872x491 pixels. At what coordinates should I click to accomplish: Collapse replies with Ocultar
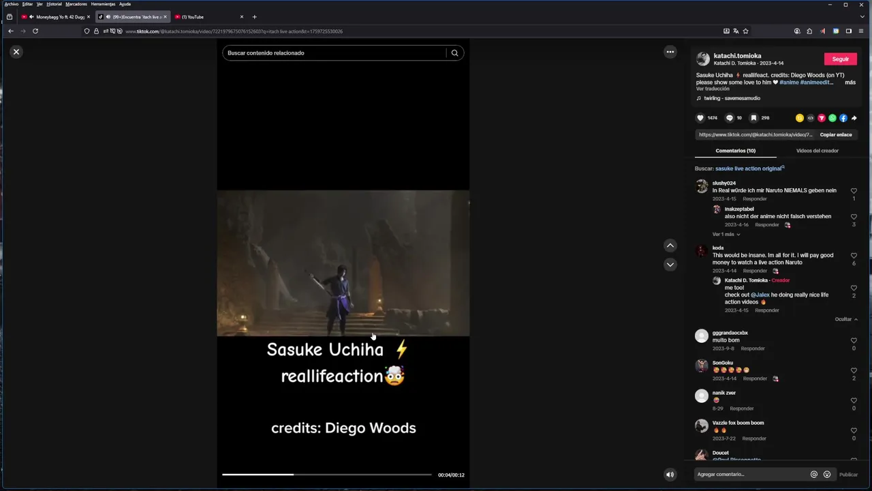pos(846,319)
